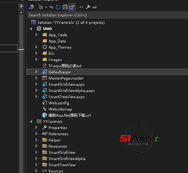
Task: Collapse the YYControls project node
Action: (x=31, y=121)
